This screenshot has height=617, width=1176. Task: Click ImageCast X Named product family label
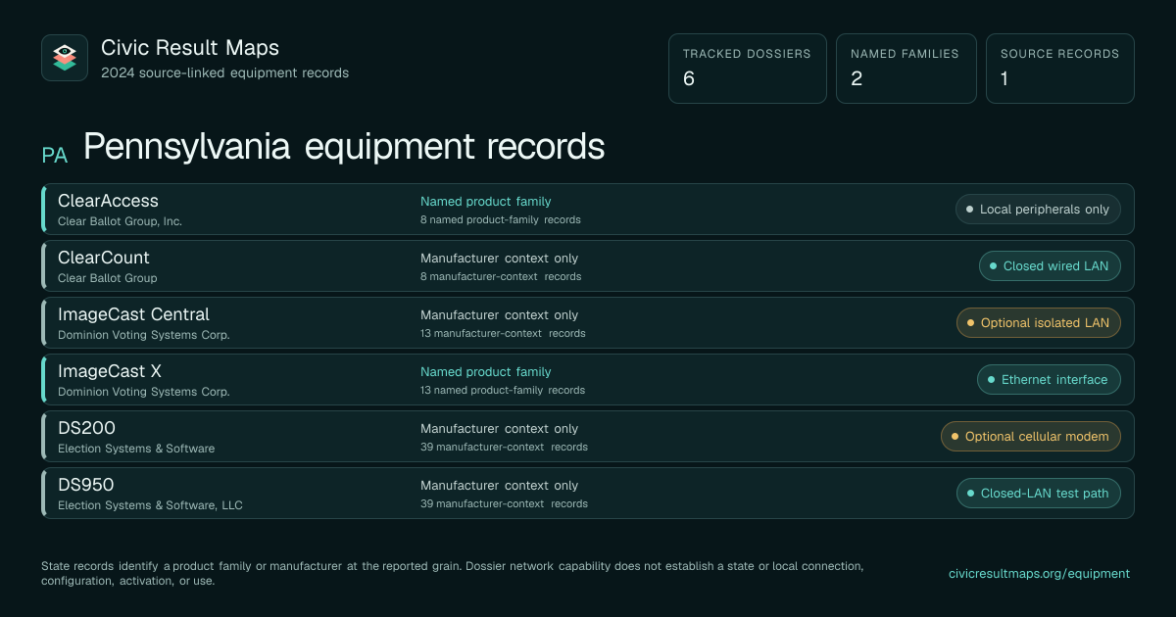[486, 371]
